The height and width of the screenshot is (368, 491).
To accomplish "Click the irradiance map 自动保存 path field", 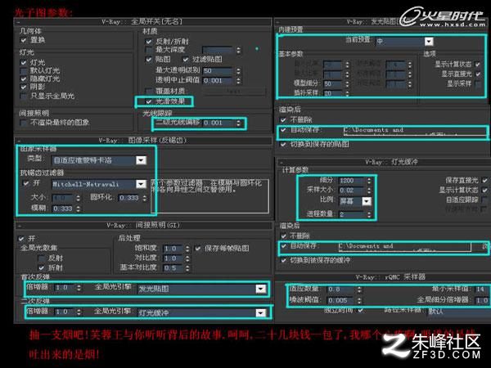I will pyautogui.click(x=415, y=132).
